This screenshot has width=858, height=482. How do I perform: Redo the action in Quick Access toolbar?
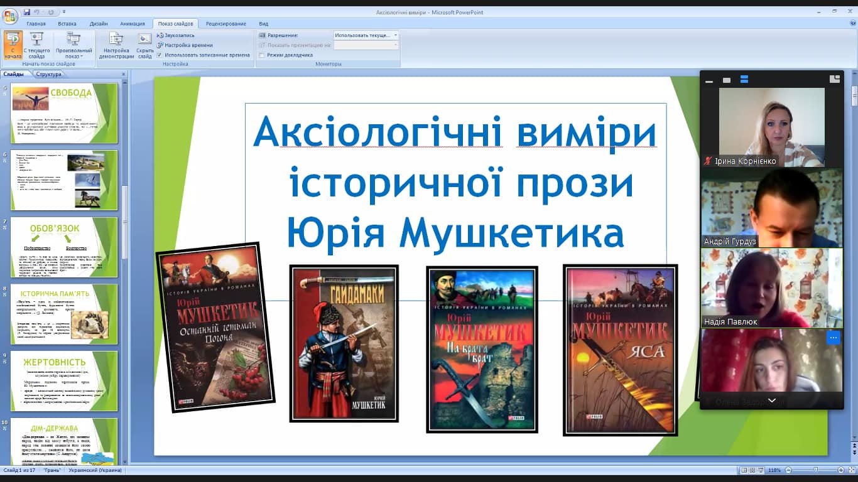coord(52,12)
